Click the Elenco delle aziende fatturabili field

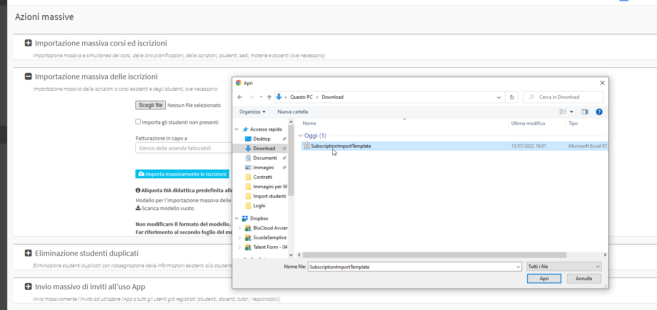click(184, 148)
